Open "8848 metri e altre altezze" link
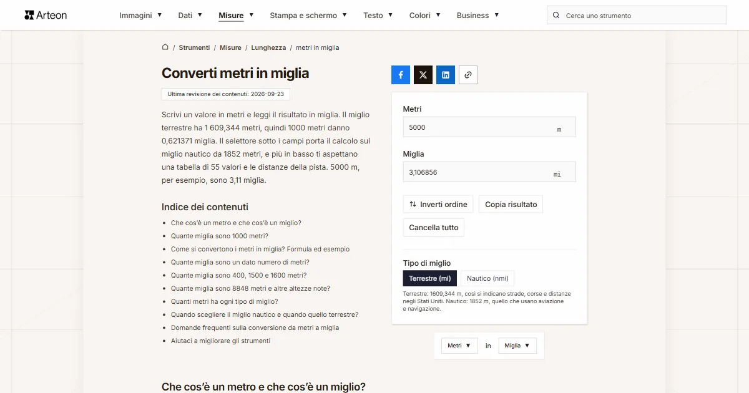 (251, 288)
